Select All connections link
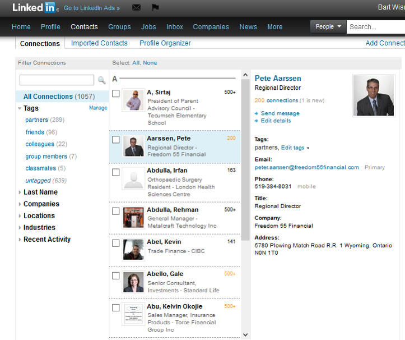This screenshot has height=340, width=405. click(136, 63)
